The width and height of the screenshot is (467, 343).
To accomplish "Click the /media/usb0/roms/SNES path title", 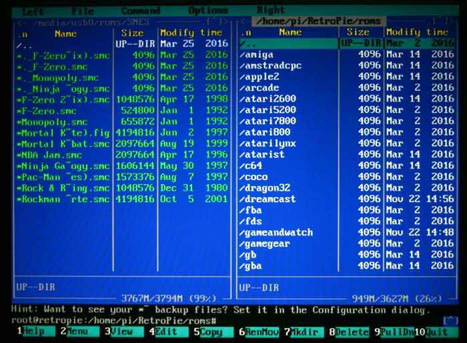I will pyautogui.click(x=91, y=23).
